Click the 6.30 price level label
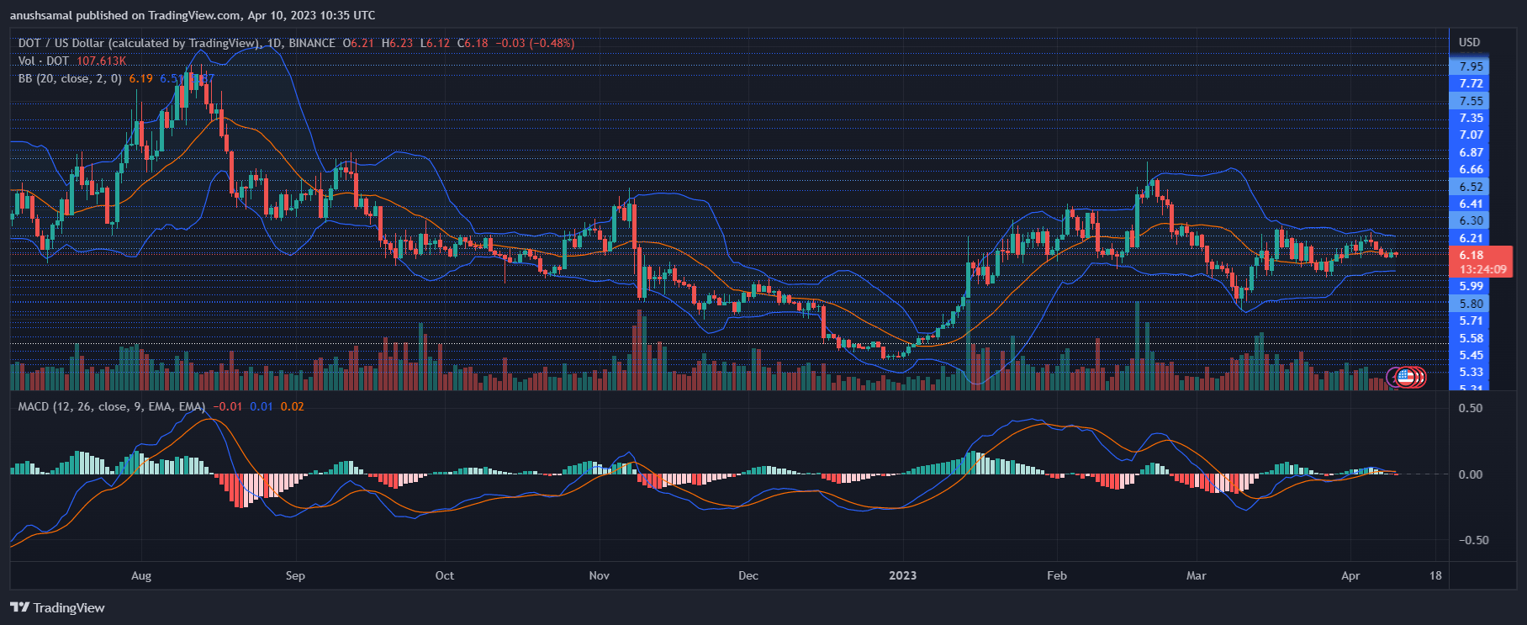 coord(1471,220)
